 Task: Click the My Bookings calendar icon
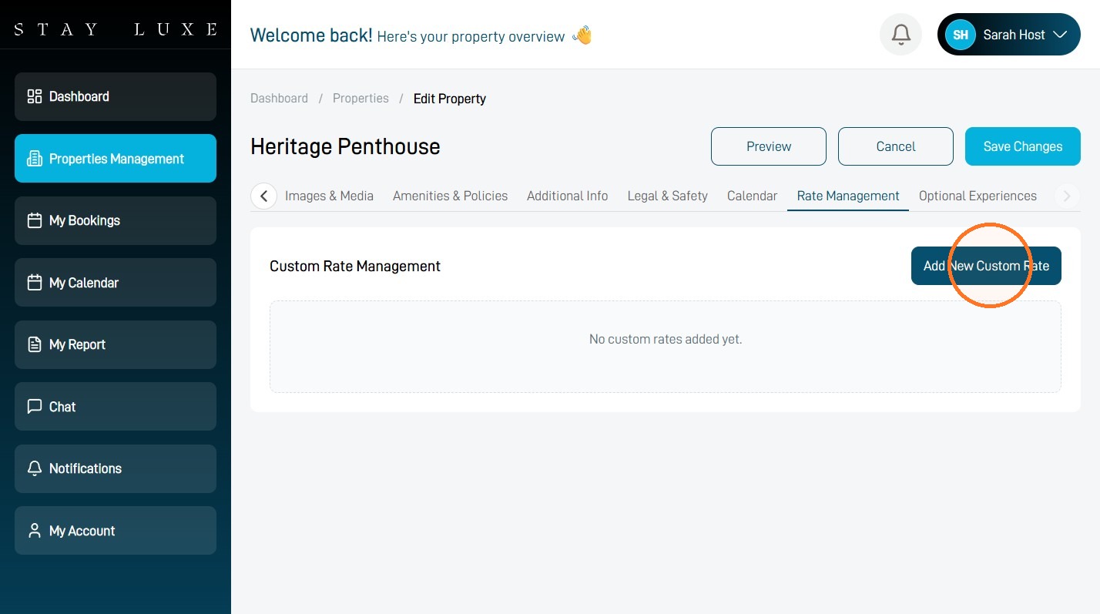point(35,220)
